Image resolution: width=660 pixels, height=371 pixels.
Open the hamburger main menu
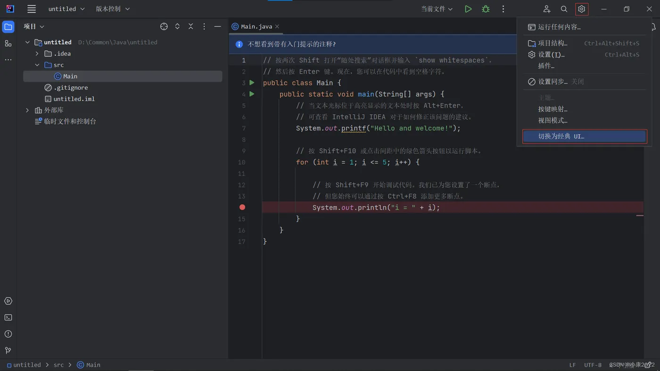(32, 9)
